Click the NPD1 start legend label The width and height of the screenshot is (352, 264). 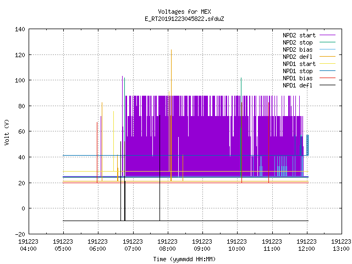(299, 64)
